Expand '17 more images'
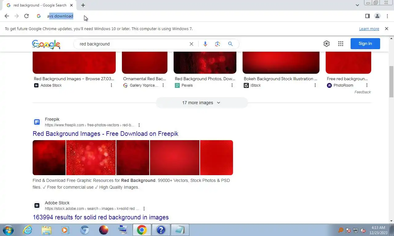Viewport: 394px width, 236px height. (202, 103)
